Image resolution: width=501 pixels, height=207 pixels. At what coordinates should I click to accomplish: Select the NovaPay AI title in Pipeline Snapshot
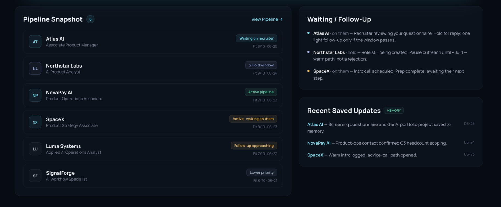pos(59,93)
